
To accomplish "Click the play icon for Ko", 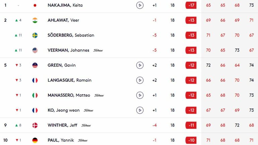I will pyautogui.click(x=140, y=110).
